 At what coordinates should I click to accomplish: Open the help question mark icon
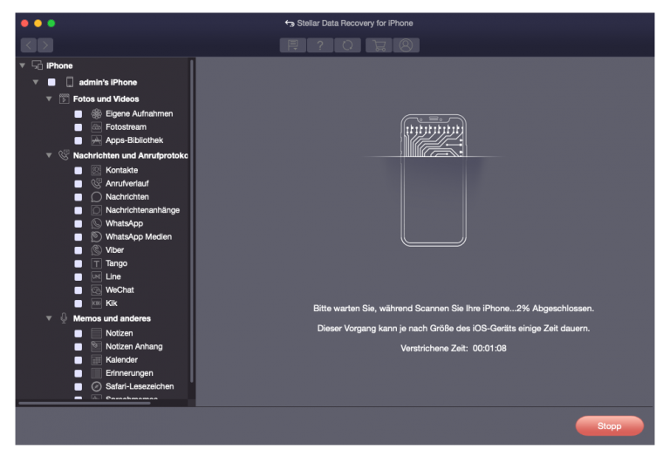coord(320,44)
